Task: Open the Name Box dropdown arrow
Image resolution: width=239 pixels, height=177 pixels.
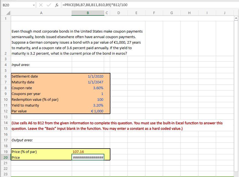Action: pyautogui.click(x=34, y=5)
